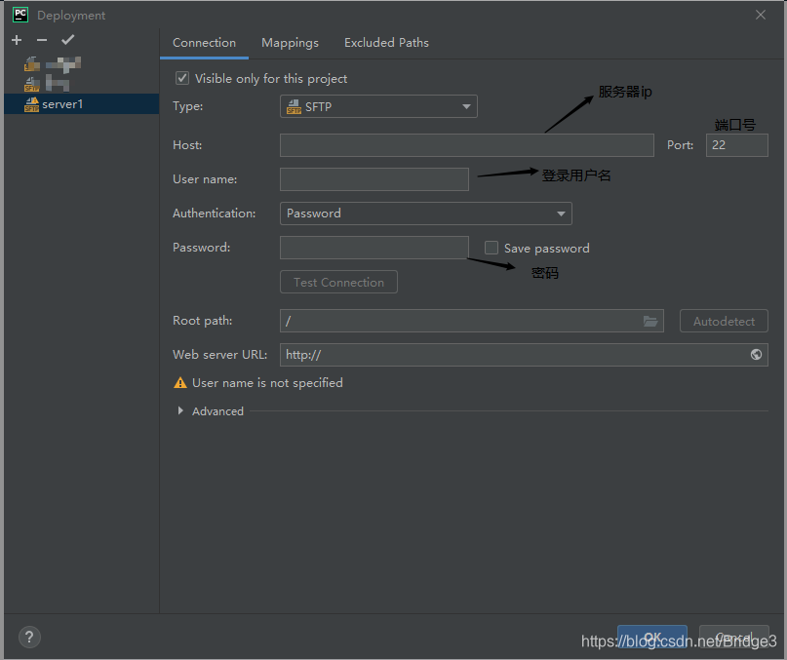
Task: Browse root path with folder icon
Action: (x=650, y=321)
